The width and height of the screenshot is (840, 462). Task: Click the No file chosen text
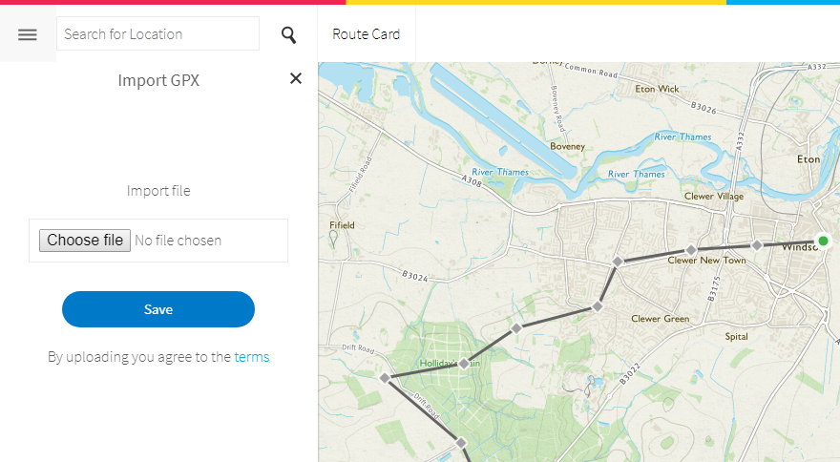(x=178, y=241)
